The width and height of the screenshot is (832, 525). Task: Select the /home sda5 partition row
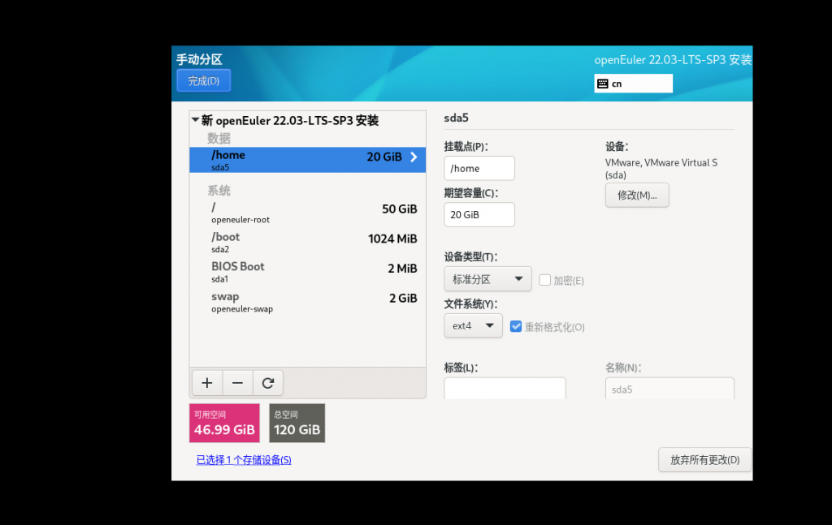(308, 160)
